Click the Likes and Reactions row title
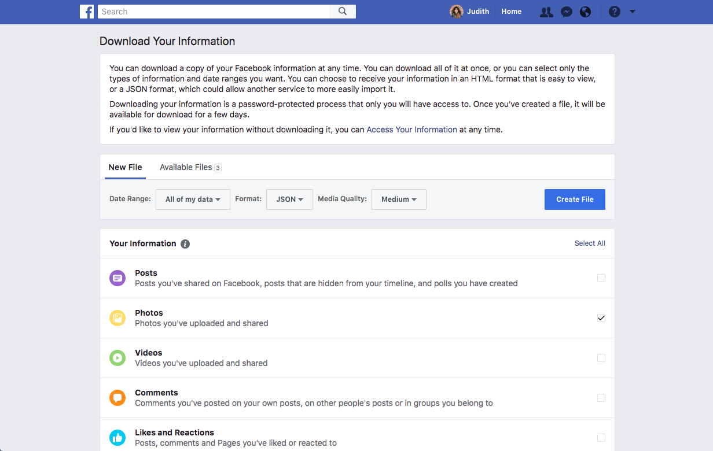The image size is (713, 451). 174,432
